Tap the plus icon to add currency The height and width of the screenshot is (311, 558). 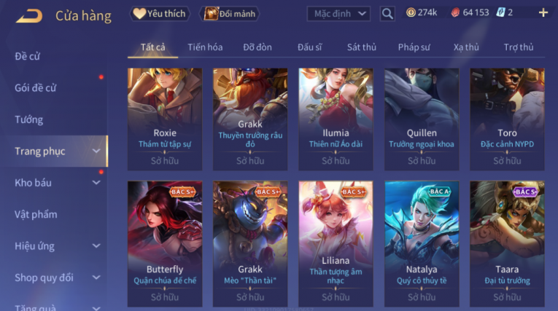(543, 13)
